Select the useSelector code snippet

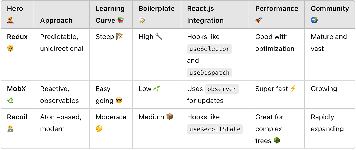(x=210, y=49)
